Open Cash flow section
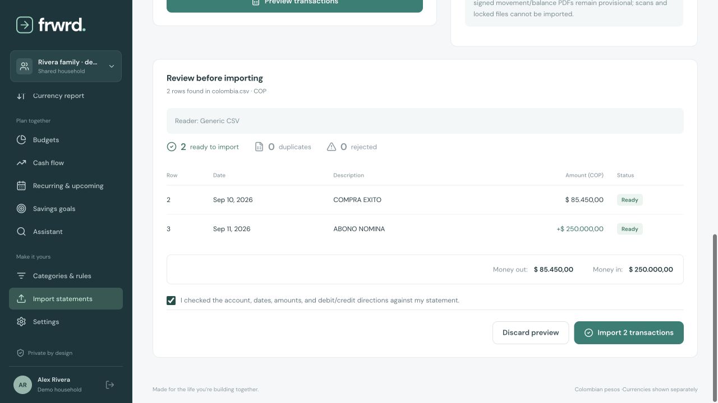 (66, 163)
